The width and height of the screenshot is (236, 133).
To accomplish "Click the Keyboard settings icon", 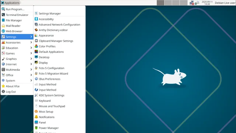I will (x=36, y=100).
